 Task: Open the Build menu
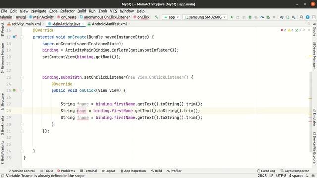point(82,11)
